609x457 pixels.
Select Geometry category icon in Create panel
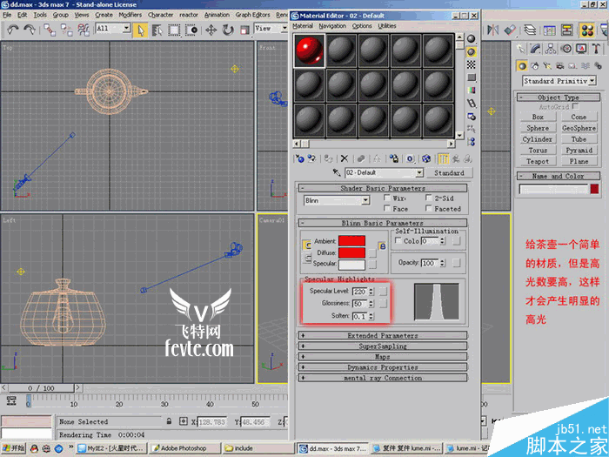coord(522,65)
